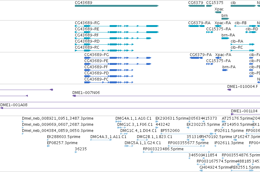The height and width of the screenshot is (172, 260).
Task: Click Dmel_neb_008921_0951_3487.3prime feature label
Action: (57, 118)
